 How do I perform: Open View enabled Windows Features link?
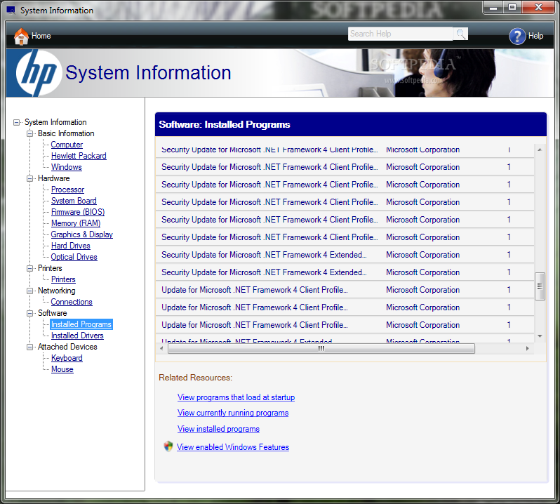coord(233,447)
